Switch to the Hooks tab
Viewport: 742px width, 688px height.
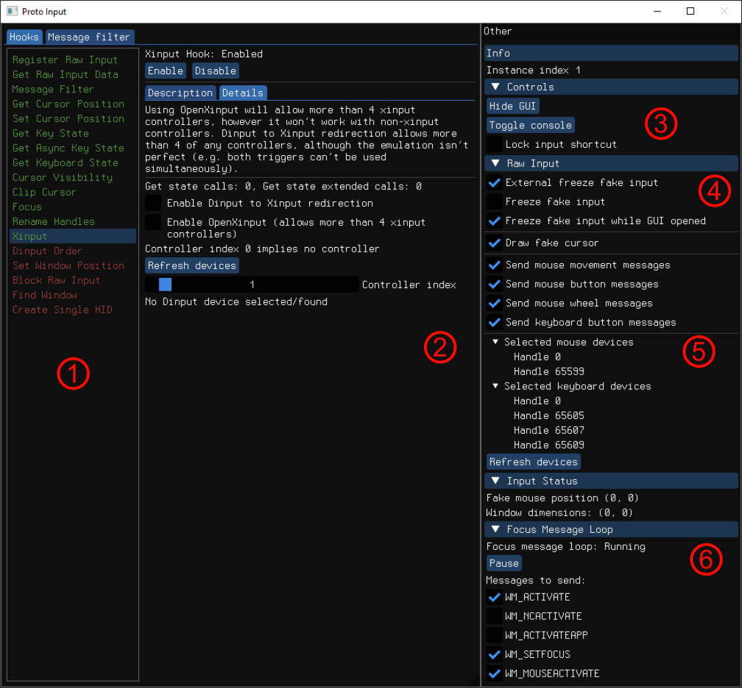tap(24, 37)
